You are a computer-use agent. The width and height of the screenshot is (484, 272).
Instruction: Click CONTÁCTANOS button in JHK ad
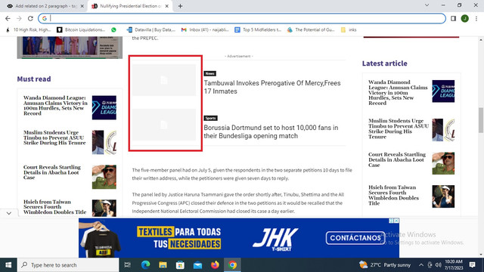(355, 238)
